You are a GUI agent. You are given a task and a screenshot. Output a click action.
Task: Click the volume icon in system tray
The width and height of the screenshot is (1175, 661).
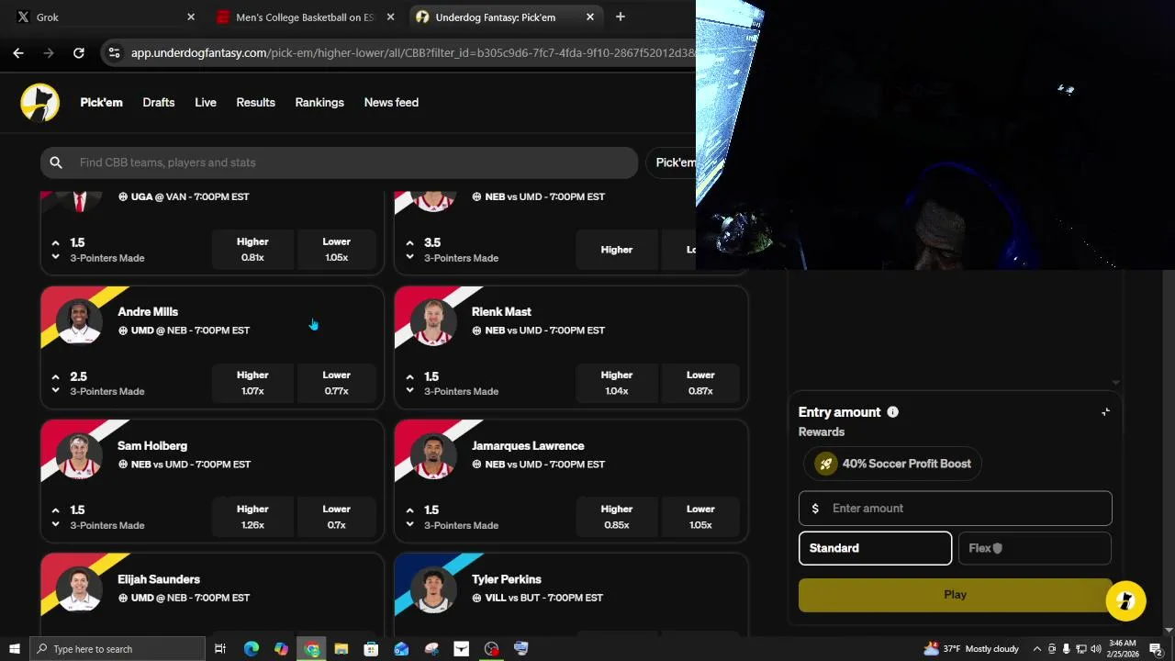[1095, 649]
